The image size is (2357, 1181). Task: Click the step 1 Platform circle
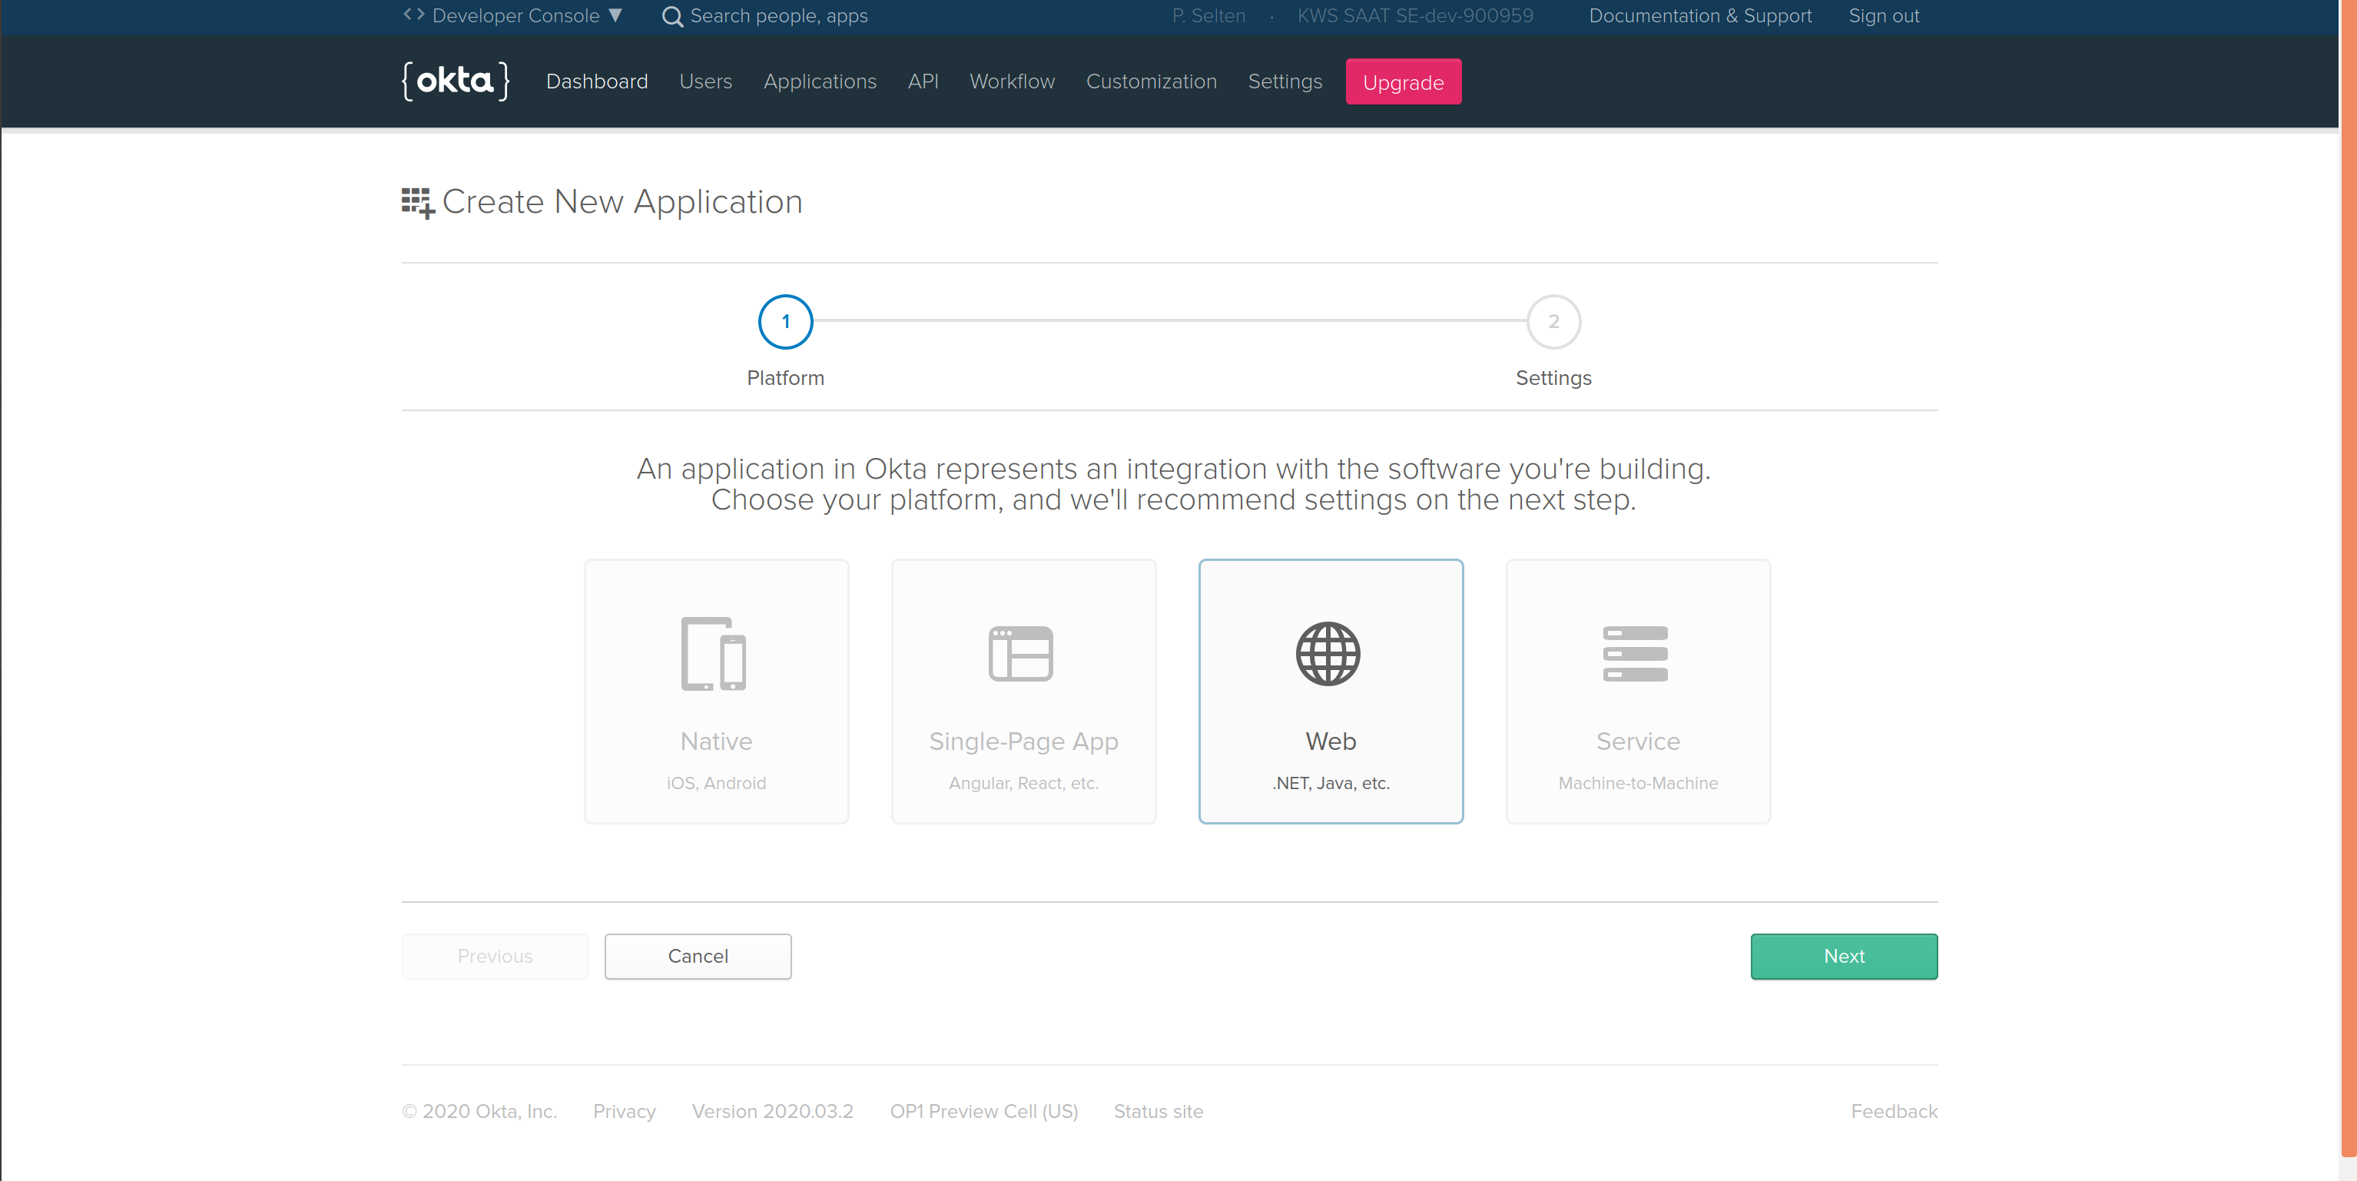pyautogui.click(x=786, y=321)
